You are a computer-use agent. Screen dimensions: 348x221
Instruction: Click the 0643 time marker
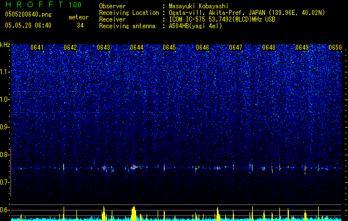click(103, 48)
